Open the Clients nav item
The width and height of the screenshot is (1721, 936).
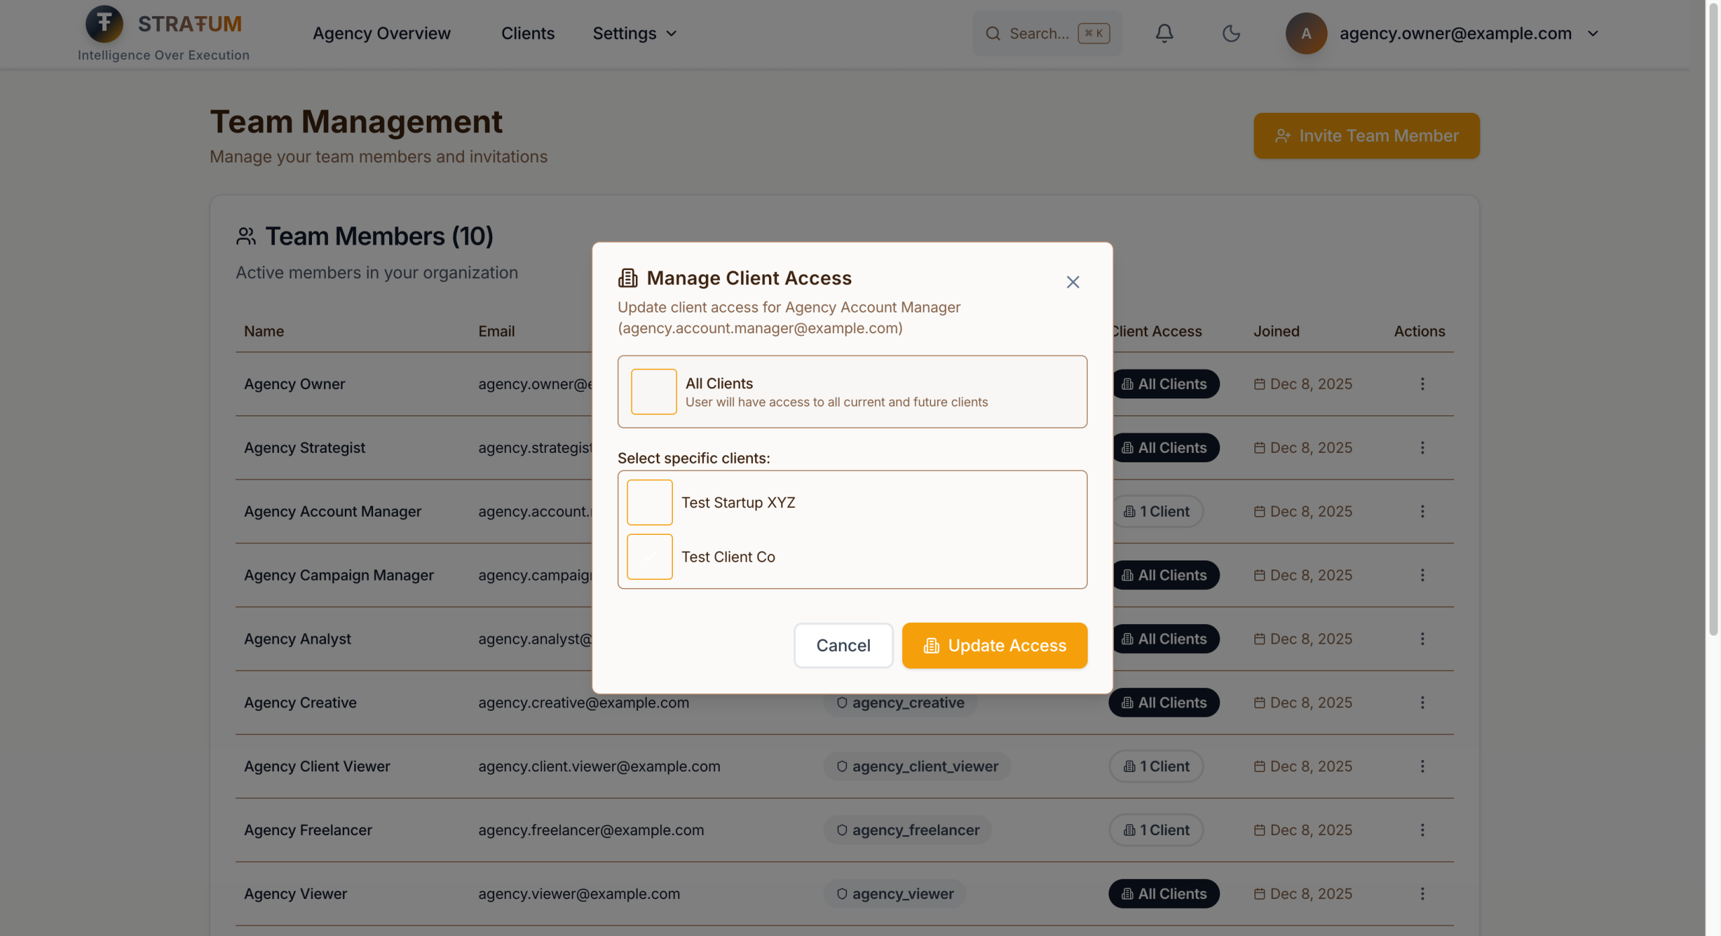click(528, 34)
